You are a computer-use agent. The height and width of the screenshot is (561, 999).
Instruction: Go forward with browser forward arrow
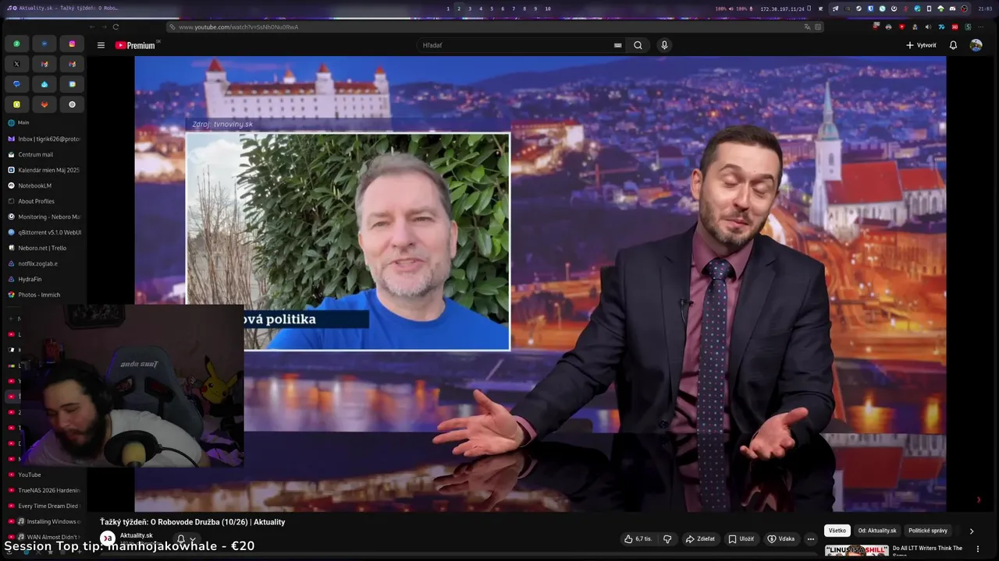pos(103,26)
